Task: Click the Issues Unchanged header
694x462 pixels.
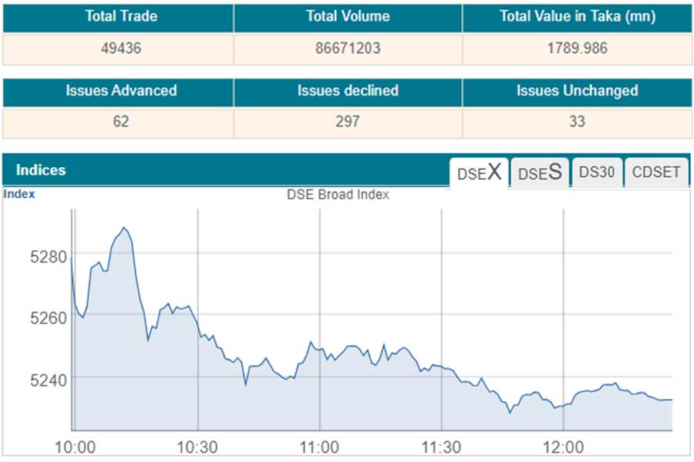Action: (577, 91)
